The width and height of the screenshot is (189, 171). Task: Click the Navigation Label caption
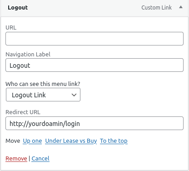click(x=28, y=54)
